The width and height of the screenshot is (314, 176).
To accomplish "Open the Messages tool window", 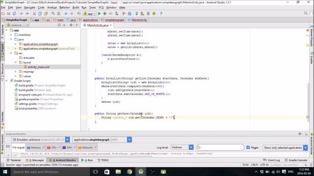I will 35,160.
